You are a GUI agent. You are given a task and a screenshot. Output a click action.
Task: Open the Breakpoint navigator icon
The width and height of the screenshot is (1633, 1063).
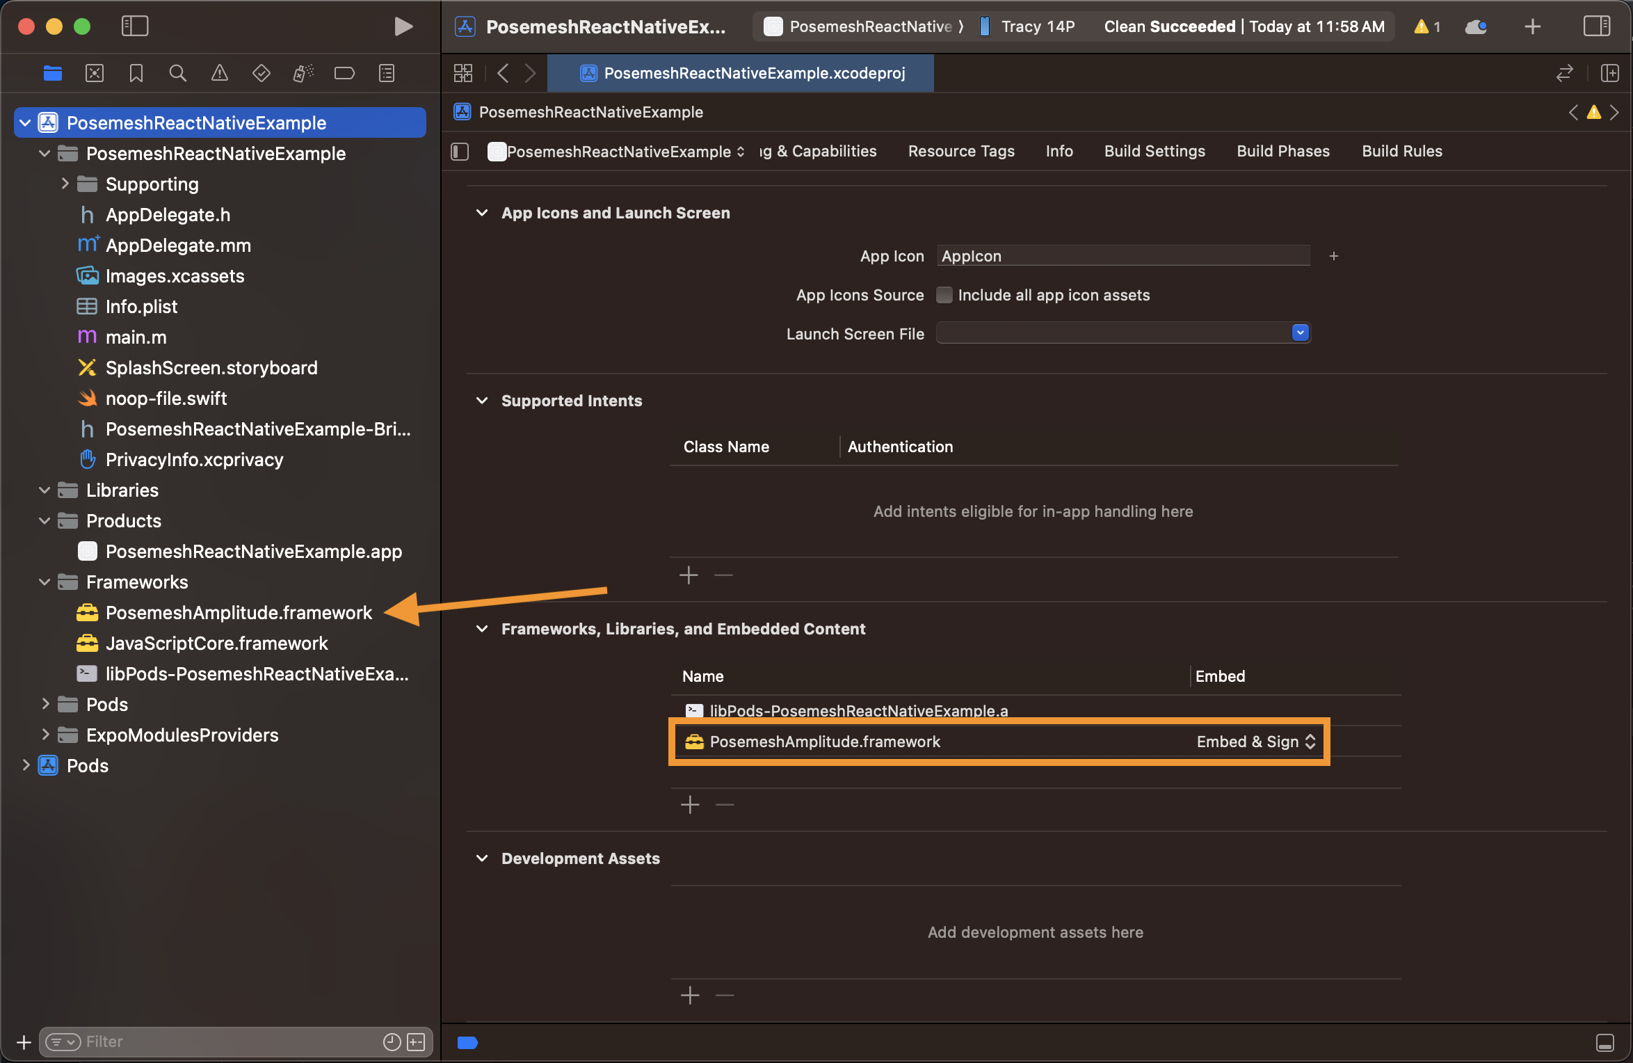pyautogui.click(x=344, y=73)
